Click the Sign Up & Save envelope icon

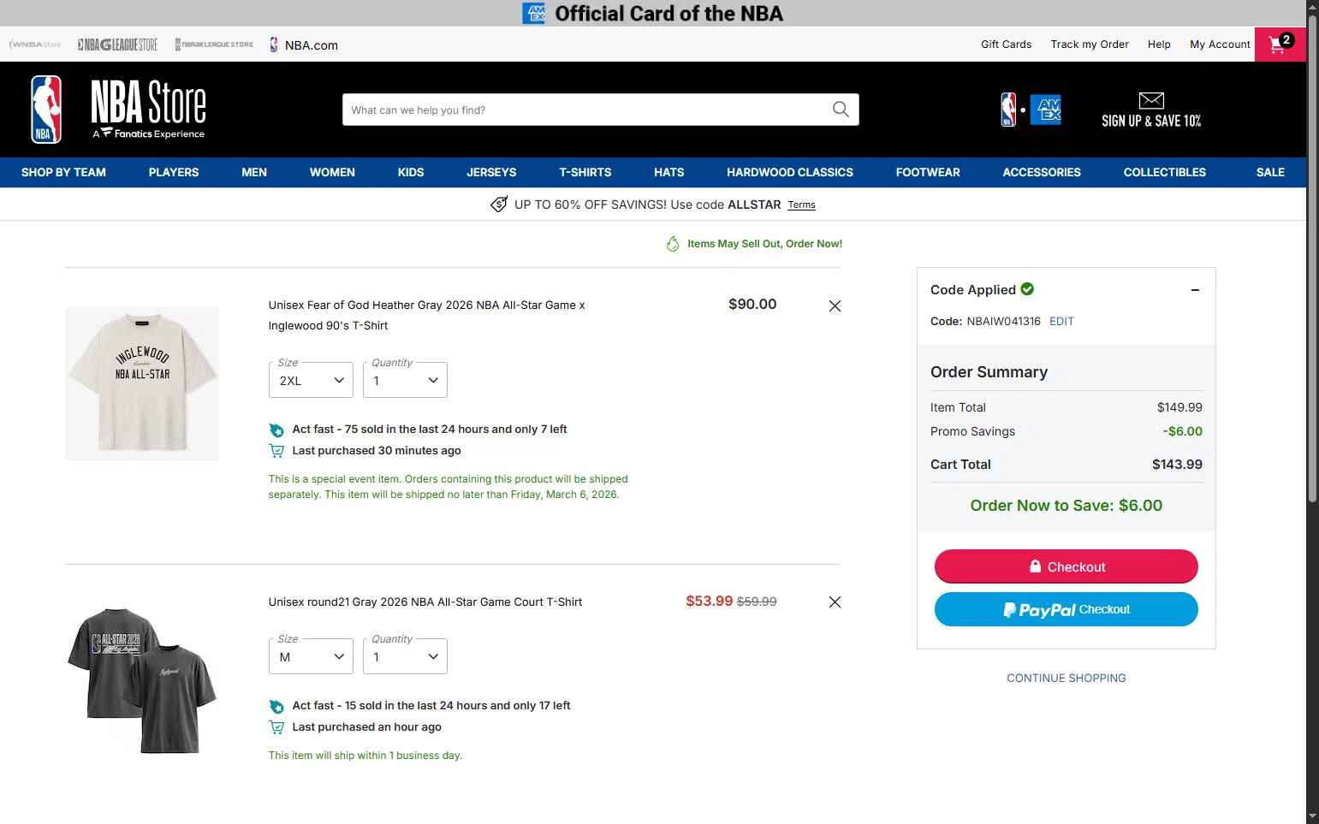click(x=1151, y=100)
